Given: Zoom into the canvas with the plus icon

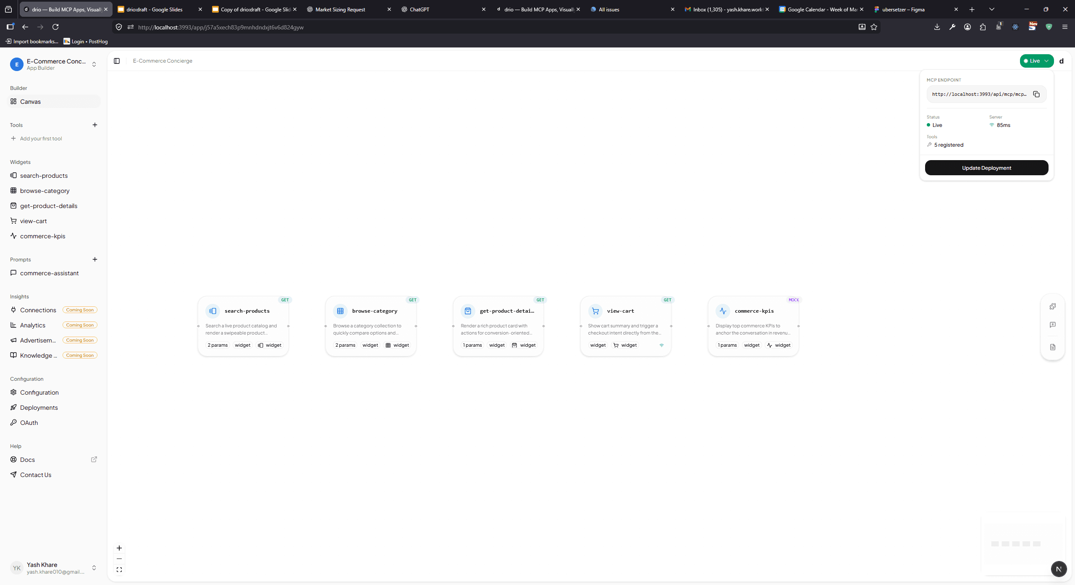Looking at the screenshot, I should point(119,548).
